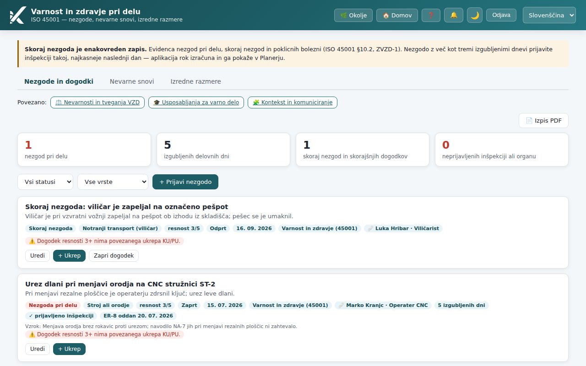Click the 'ER-8 oddan 20. 07. 2026' tag

138,316
